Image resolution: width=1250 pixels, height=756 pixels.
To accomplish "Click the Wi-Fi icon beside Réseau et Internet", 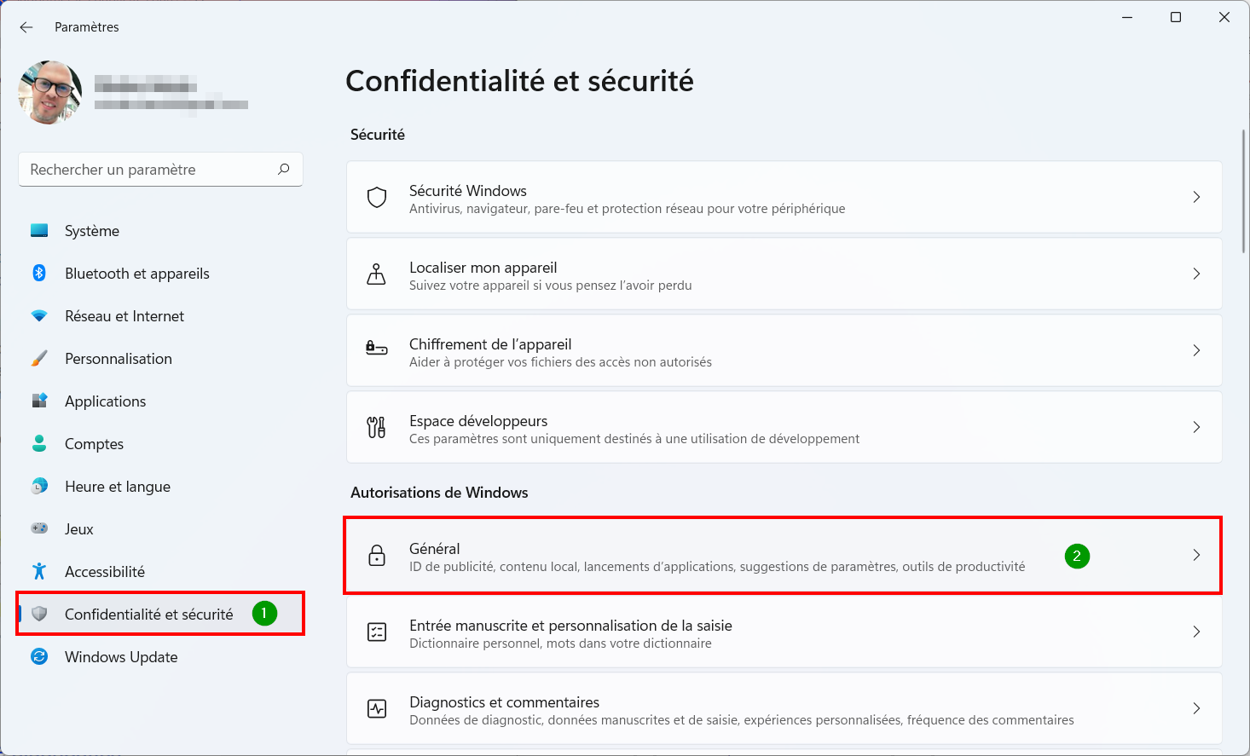I will click(39, 316).
